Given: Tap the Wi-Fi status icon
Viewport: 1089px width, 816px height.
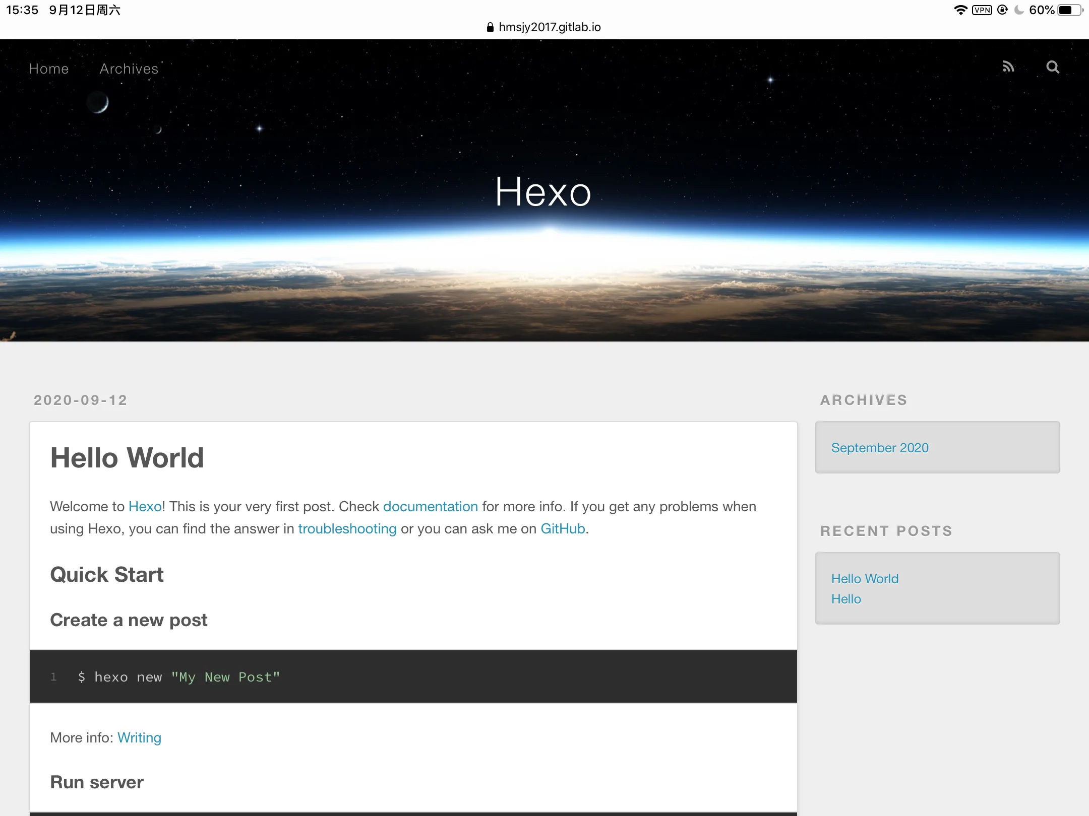Looking at the screenshot, I should 961,10.
